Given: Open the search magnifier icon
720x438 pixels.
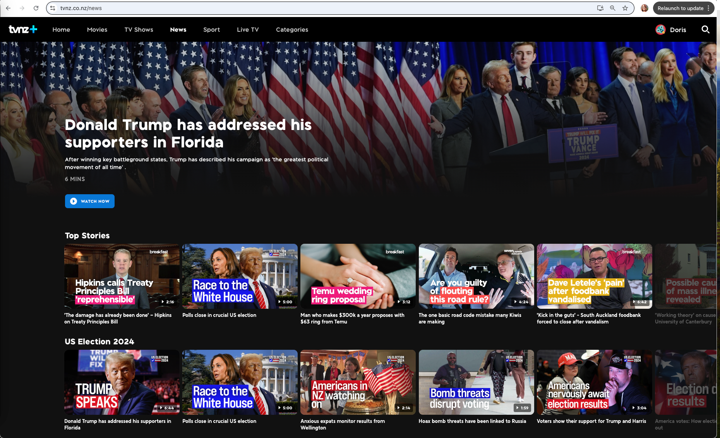Looking at the screenshot, I should [x=705, y=29].
